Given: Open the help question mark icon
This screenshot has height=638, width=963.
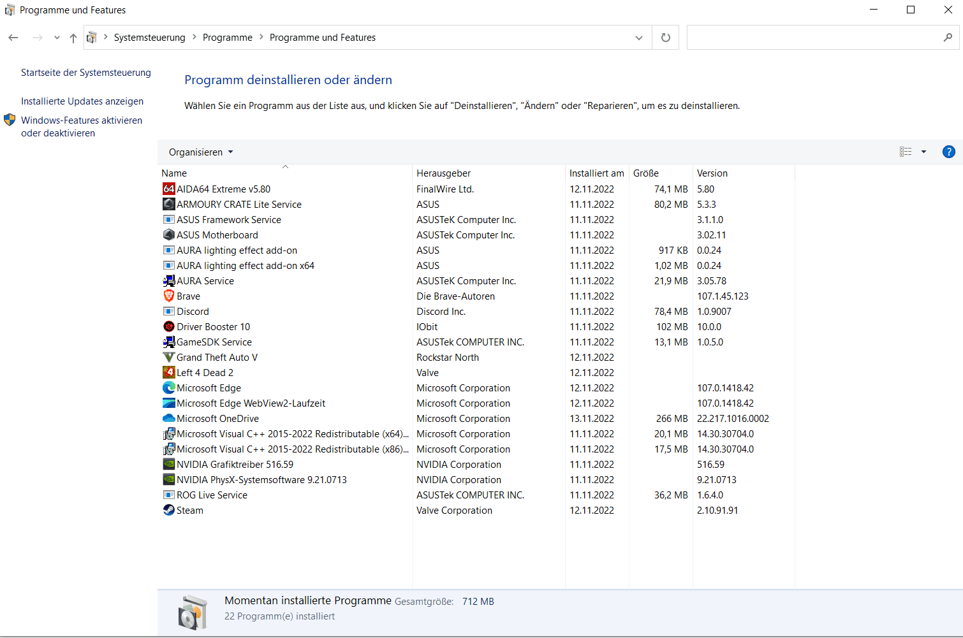Looking at the screenshot, I should (x=948, y=152).
